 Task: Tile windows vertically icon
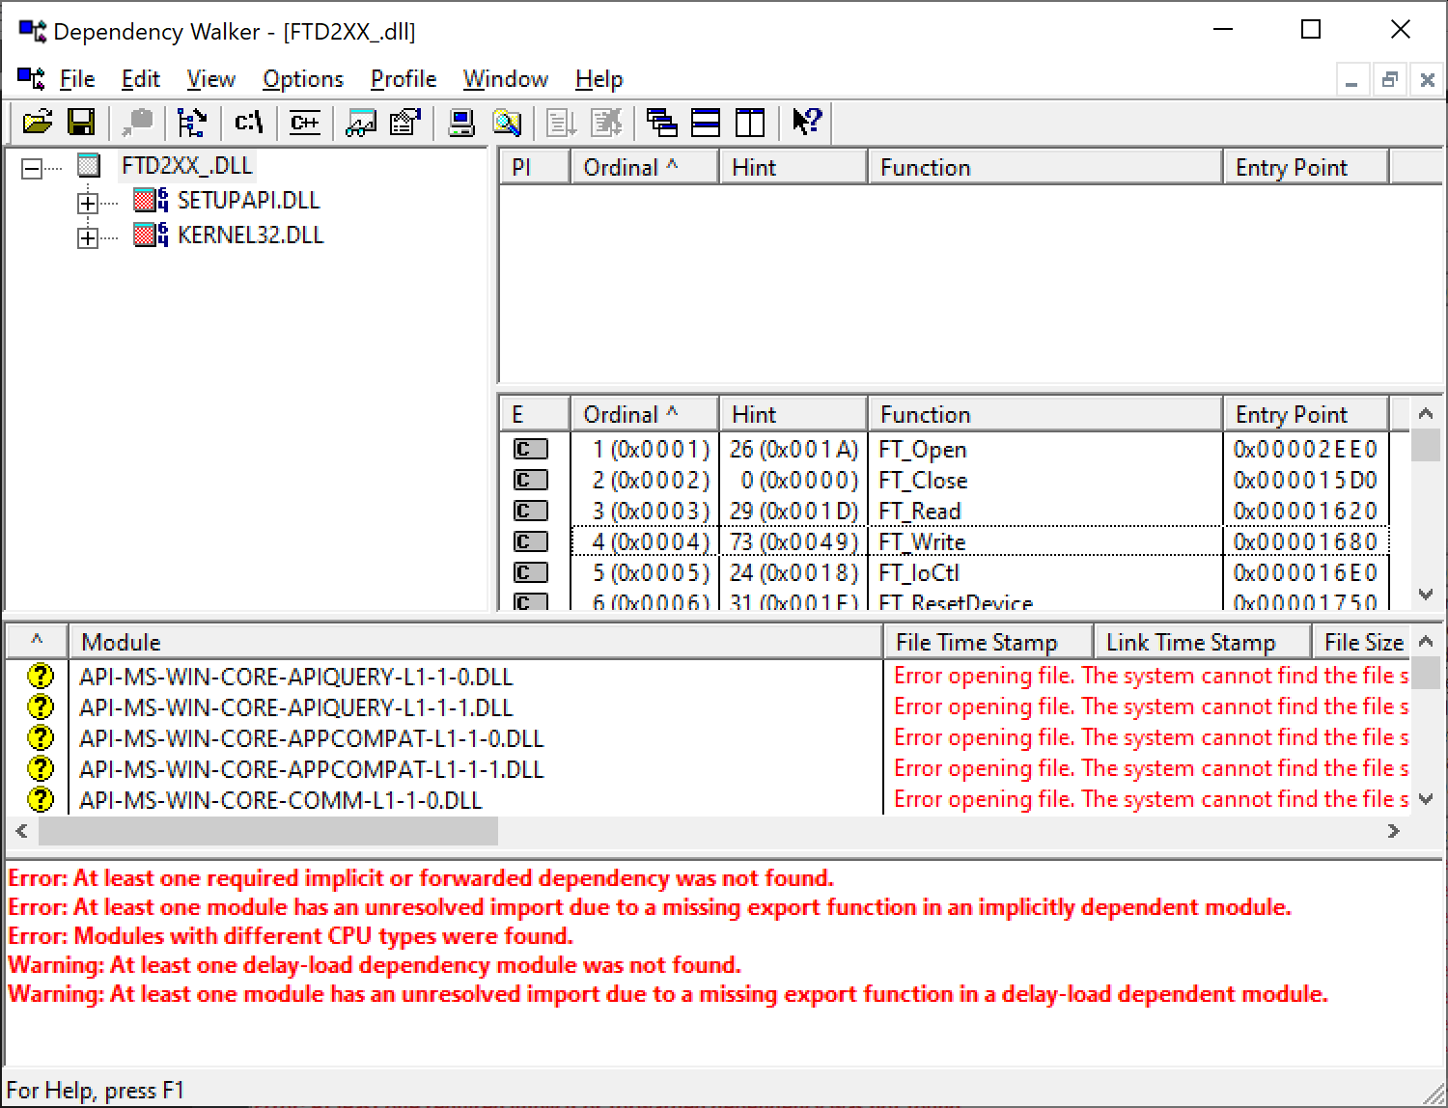pyautogui.click(x=750, y=123)
